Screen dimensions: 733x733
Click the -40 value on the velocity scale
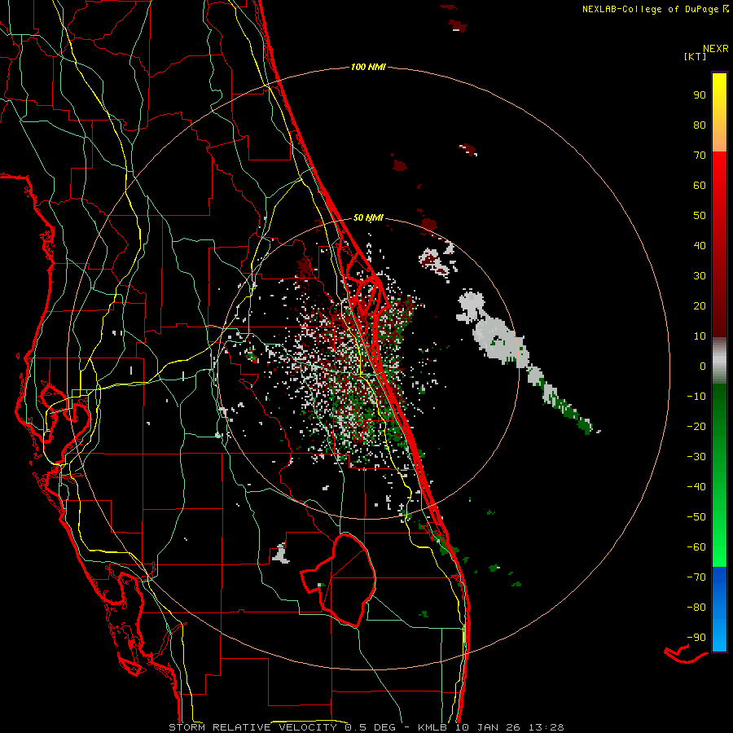[x=696, y=487]
